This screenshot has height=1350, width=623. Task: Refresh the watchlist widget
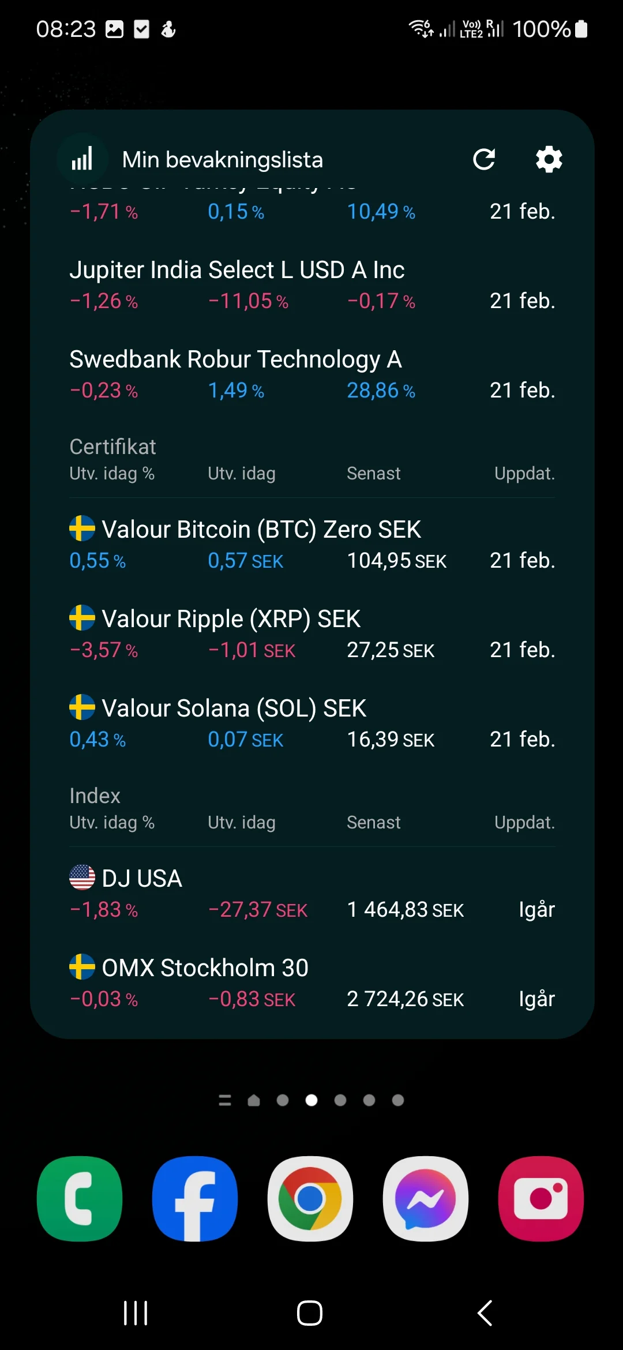click(484, 159)
